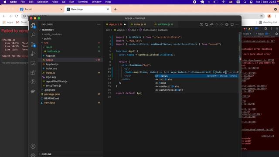Click open changes icon in editor toolbar

[x=207, y=24]
